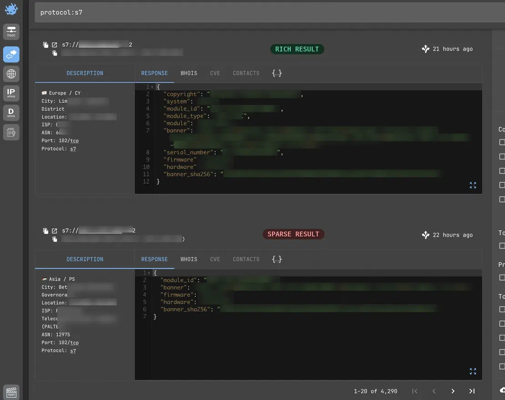This screenshot has width=505, height=400.
Task: Click the tcp link in the Europe / CY description
Action: tap(75, 140)
